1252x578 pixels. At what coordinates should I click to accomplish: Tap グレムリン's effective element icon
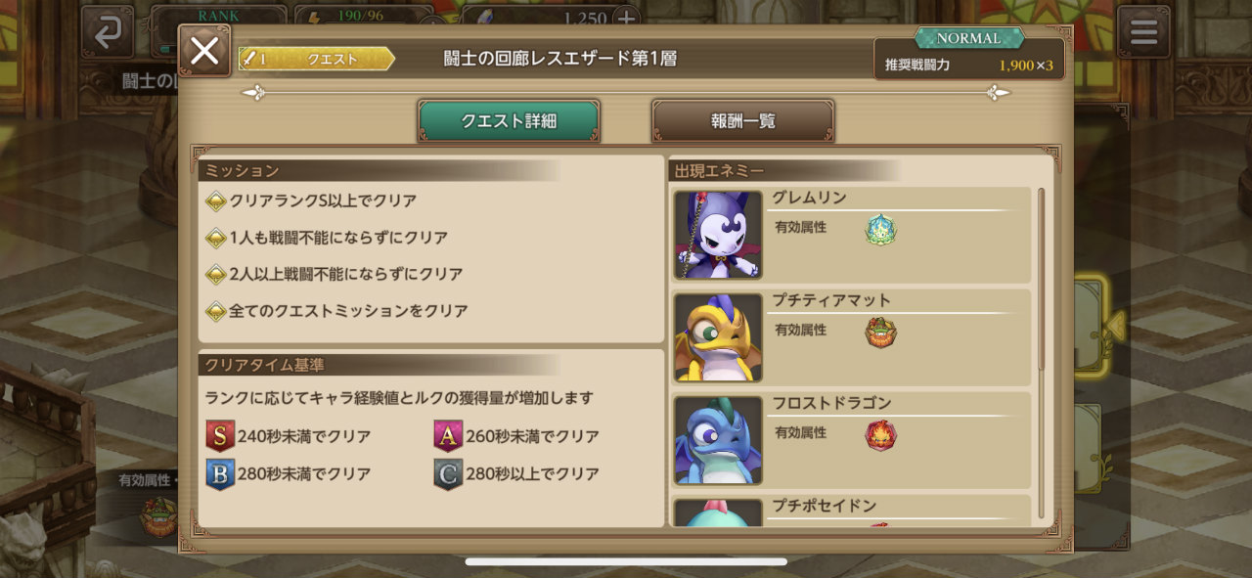880,230
